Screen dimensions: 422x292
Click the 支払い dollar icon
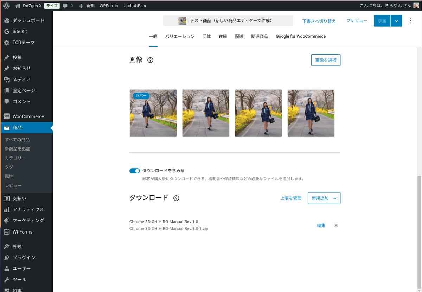(7, 198)
